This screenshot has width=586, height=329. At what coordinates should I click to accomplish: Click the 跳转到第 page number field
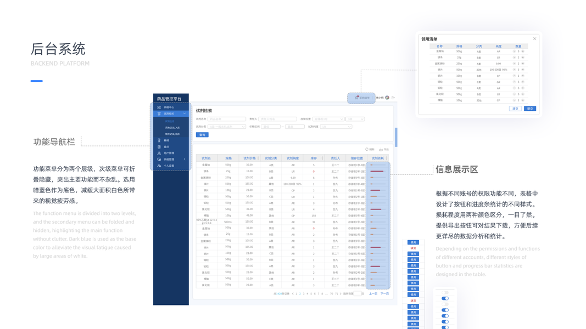pyautogui.click(x=358, y=294)
